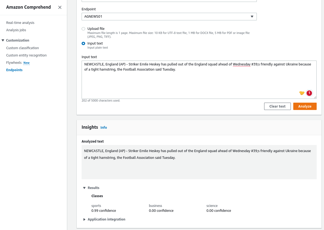This screenshot has width=324, height=230.
Task: Click the handshake emoji extension icon
Action: [302, 93]
